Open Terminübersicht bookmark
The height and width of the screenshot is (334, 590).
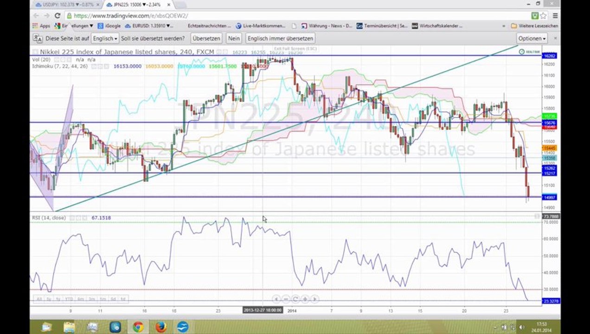382,26
